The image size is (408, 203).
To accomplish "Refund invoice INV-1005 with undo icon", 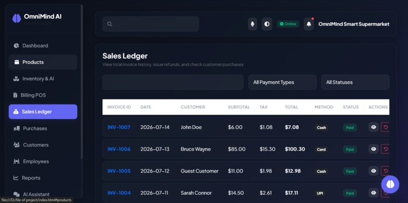I will pyautogui.click(x=385, y=171).
